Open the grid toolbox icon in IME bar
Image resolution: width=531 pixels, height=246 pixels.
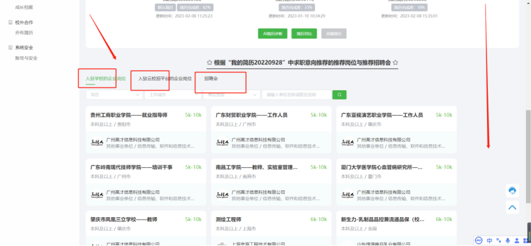coord(525,240)
